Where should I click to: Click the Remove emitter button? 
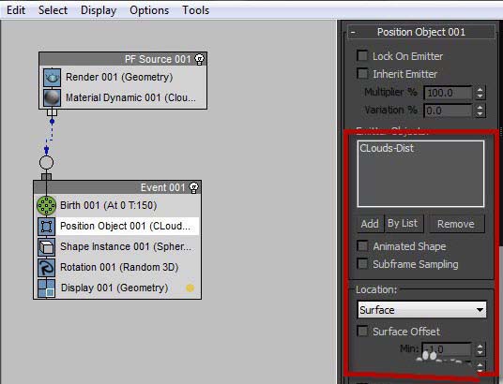point(456,224)
